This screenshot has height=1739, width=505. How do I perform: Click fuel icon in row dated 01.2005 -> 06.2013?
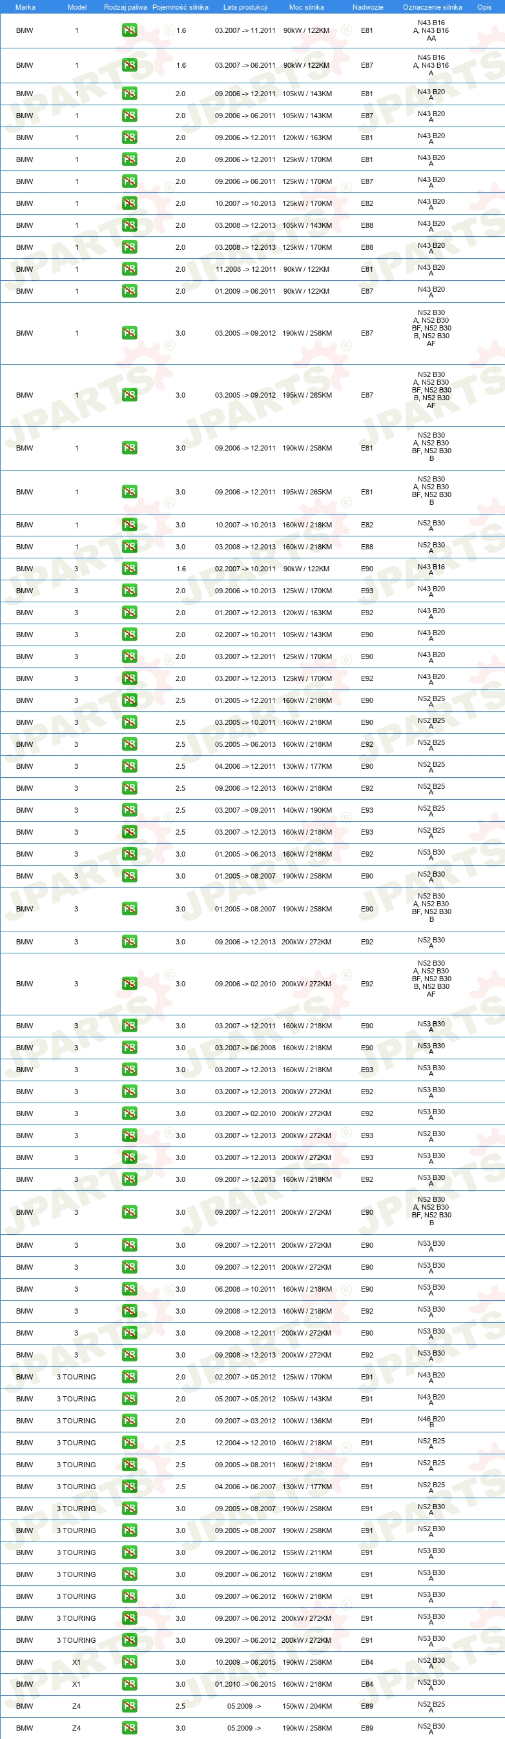click(x=129, y=854)
